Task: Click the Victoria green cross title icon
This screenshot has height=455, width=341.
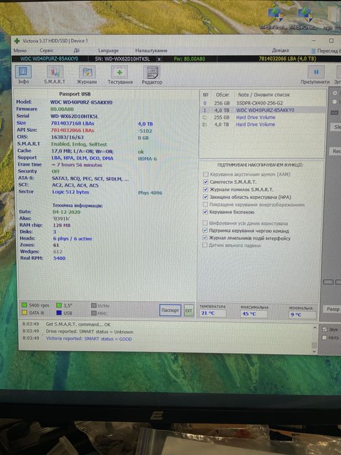Action: (17, 41)
